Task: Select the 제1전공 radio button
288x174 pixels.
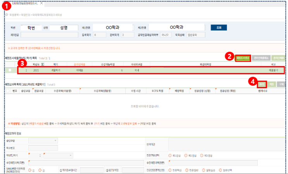Action: pos(170,155)
